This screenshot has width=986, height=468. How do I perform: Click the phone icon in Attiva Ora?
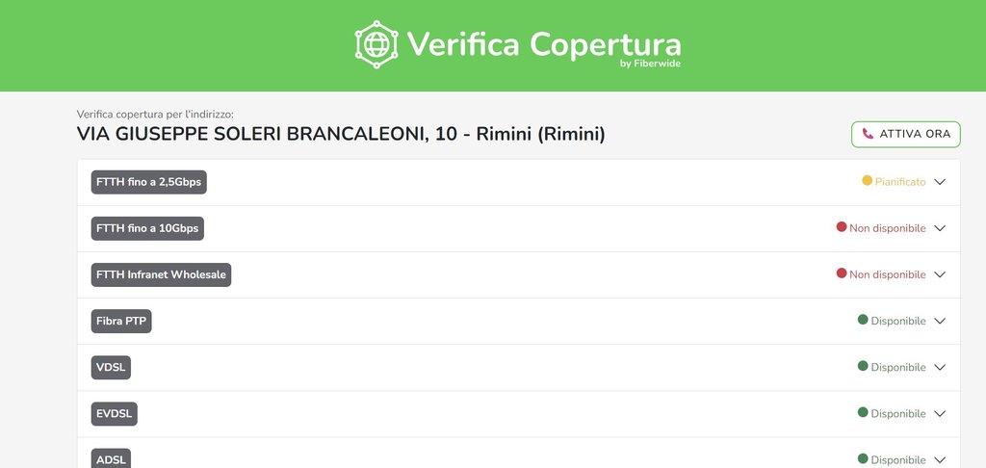point(868,134)
